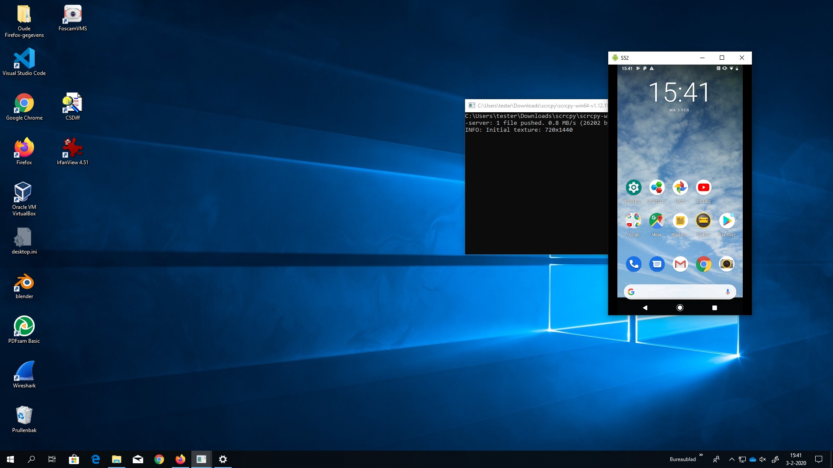
Task: Expand the hidden system tray icons chevron
Action: (x=731, y=459)
